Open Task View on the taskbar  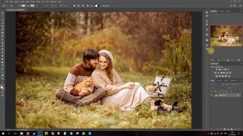coord(15,133)
